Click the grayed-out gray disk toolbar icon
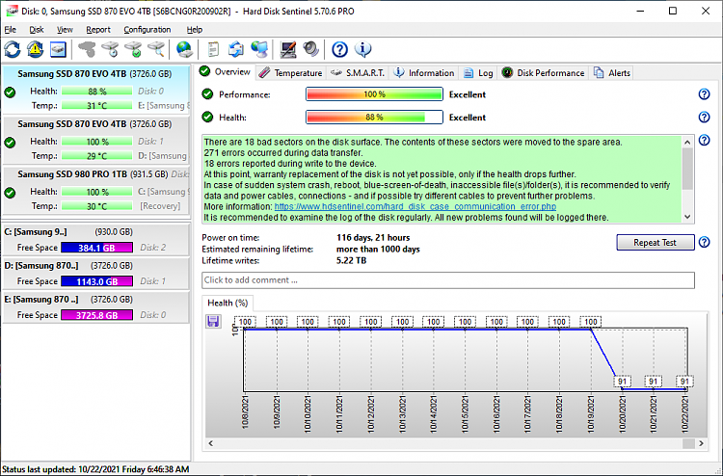Screen dimensions: 723x476 87,49
